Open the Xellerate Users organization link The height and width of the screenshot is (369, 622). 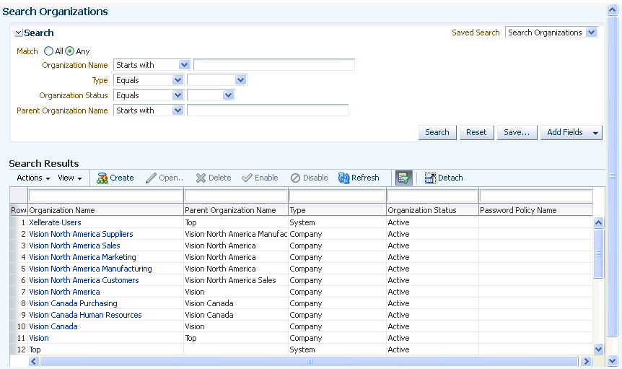pyautogui.click(x=55, y=222)
